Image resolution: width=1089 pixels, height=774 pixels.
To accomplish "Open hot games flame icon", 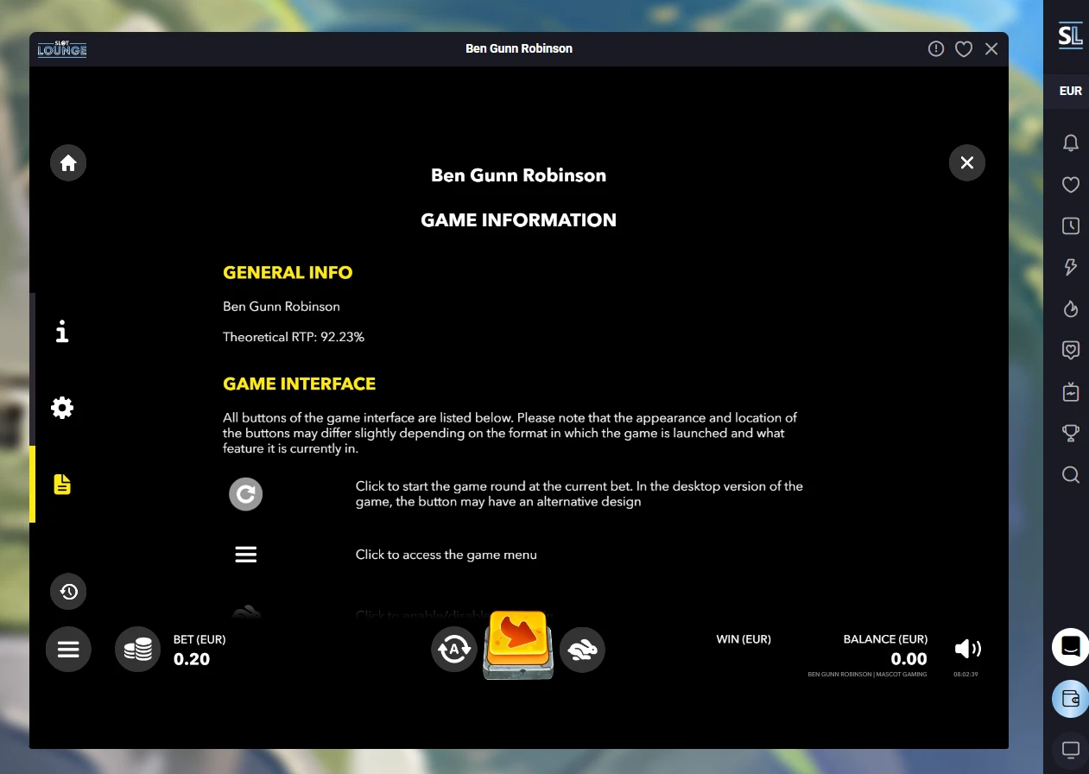I will (1071, 308).
